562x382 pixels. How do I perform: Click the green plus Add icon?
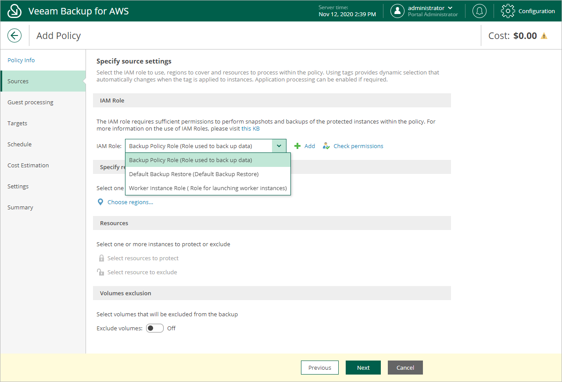[x=297, y=146]
